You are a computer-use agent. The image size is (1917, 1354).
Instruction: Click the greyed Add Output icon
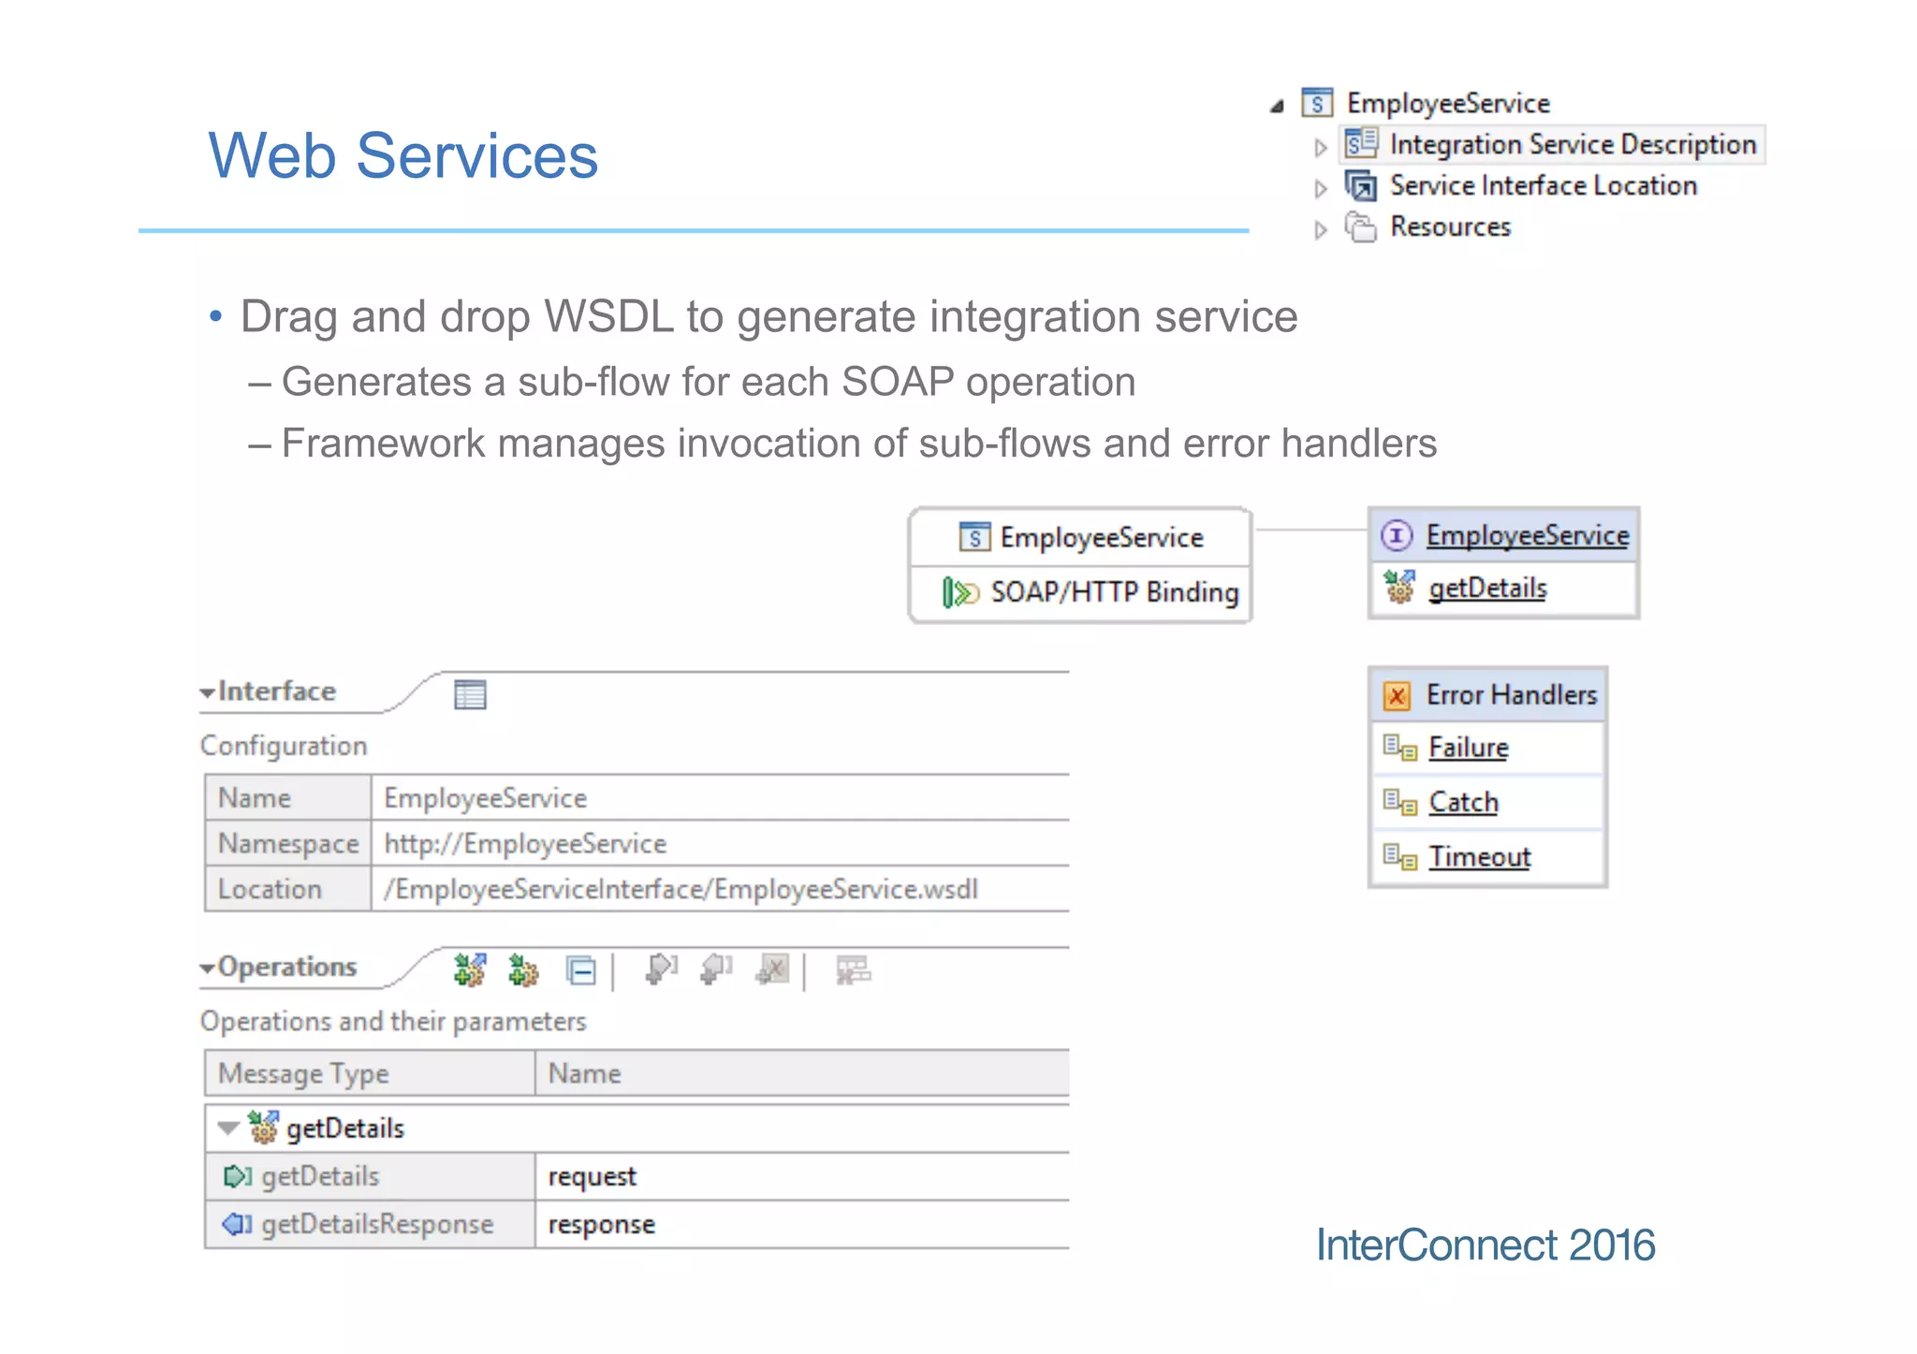coord(716,969)
